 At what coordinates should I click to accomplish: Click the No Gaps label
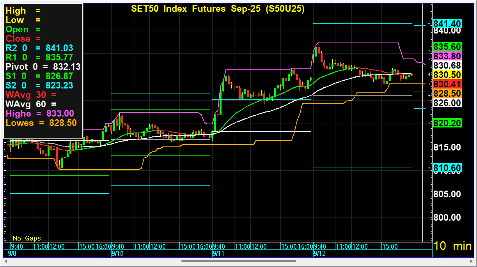tap(27, 238)
